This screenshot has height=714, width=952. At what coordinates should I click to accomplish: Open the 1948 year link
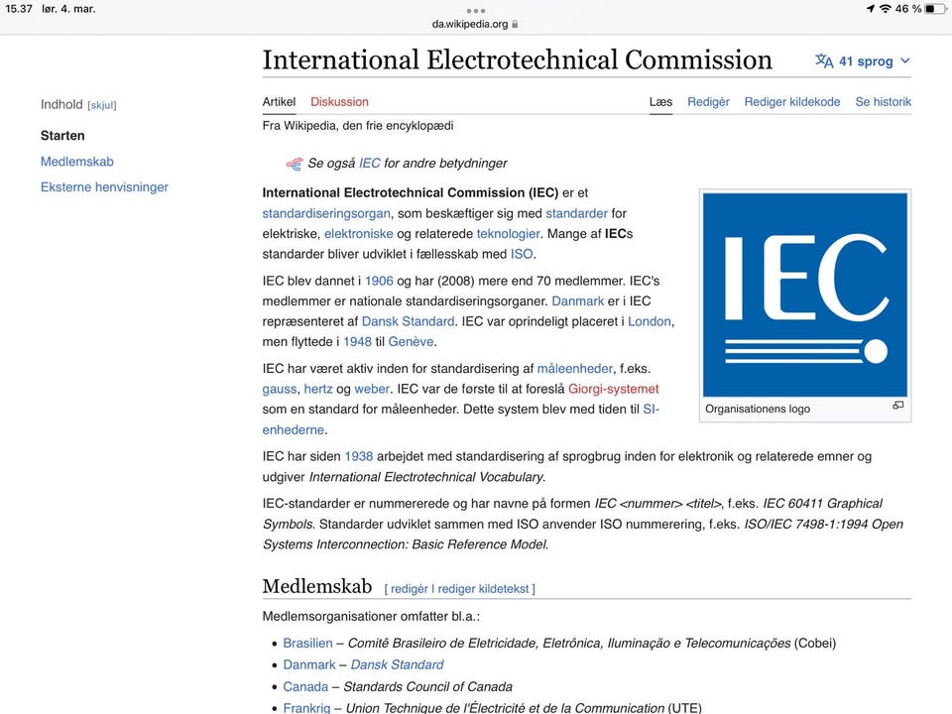pyautogui.click(x=357, y=342)
